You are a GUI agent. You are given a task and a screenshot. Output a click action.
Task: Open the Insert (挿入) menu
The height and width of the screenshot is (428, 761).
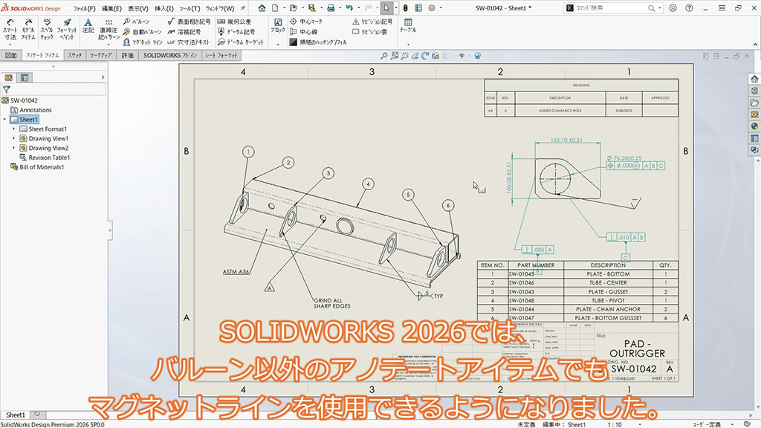tap(164, 8)
